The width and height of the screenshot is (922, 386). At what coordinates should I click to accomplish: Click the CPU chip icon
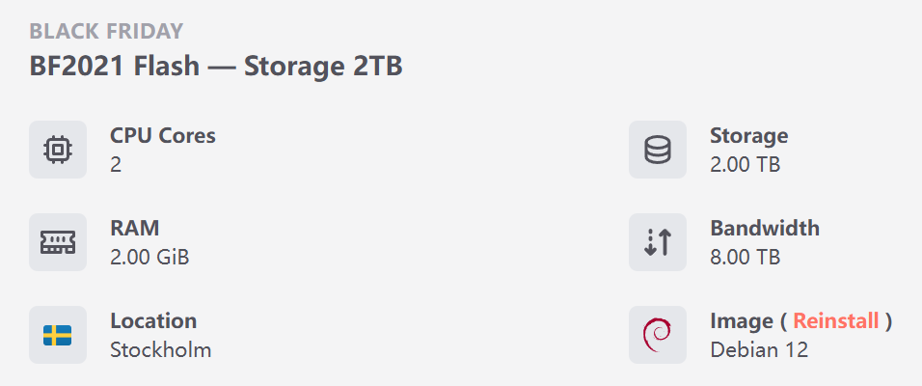[x=58, y=150]
